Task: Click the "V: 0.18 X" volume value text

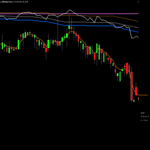Action: pyautogui.click(x=145, y=117)
